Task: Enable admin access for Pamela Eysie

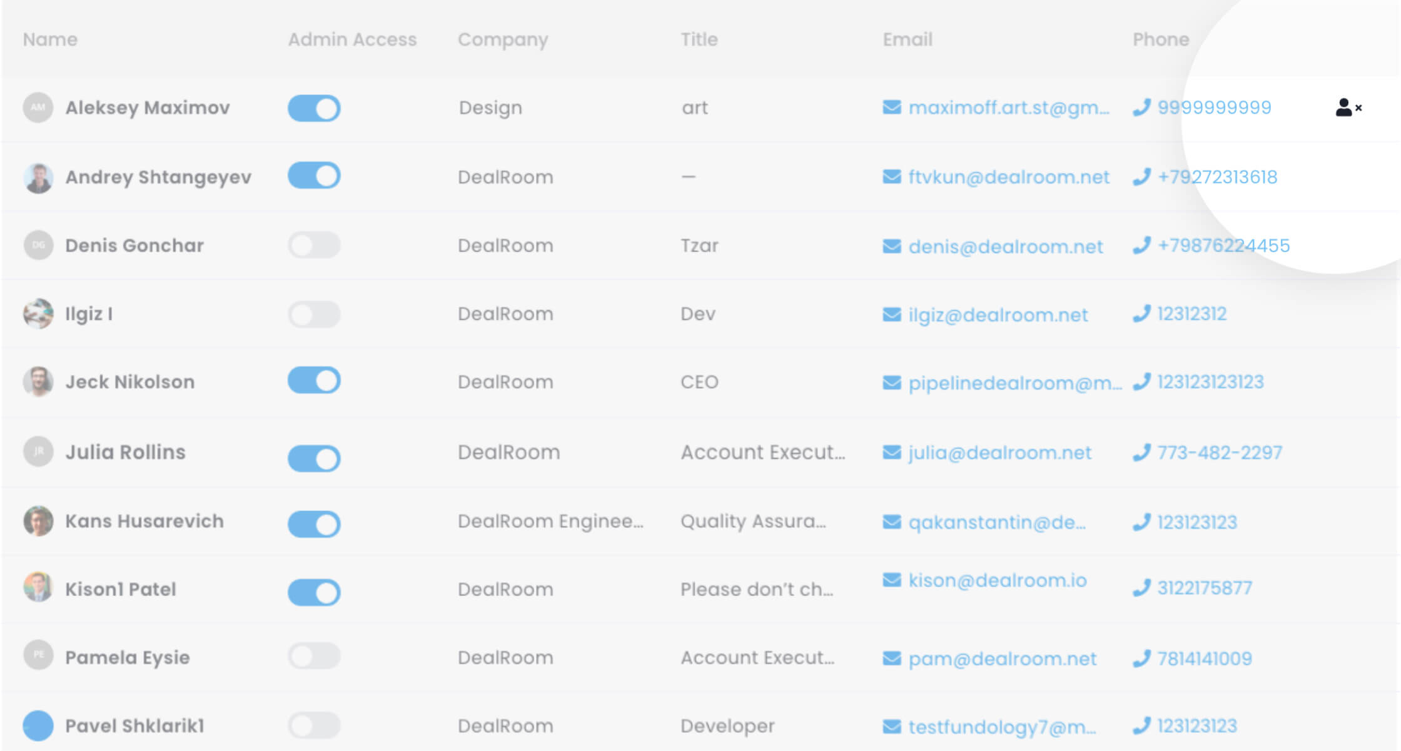Action: tap(314, 656)
